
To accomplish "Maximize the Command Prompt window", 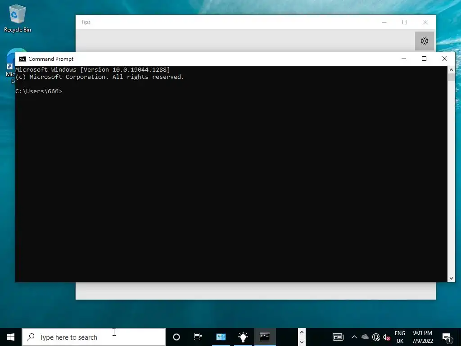I will (424, 59).
